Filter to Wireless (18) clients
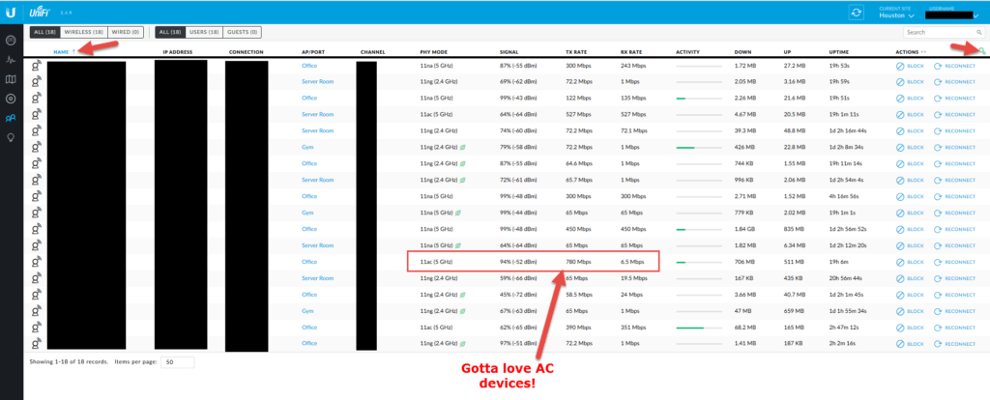The height and width of the screenshot is (400, 990). coord(83,32)
